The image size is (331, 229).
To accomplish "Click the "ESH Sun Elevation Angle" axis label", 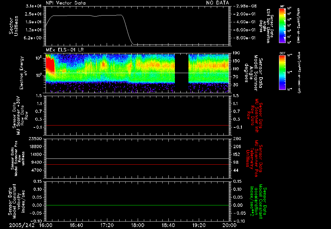I will coord(266,26).
